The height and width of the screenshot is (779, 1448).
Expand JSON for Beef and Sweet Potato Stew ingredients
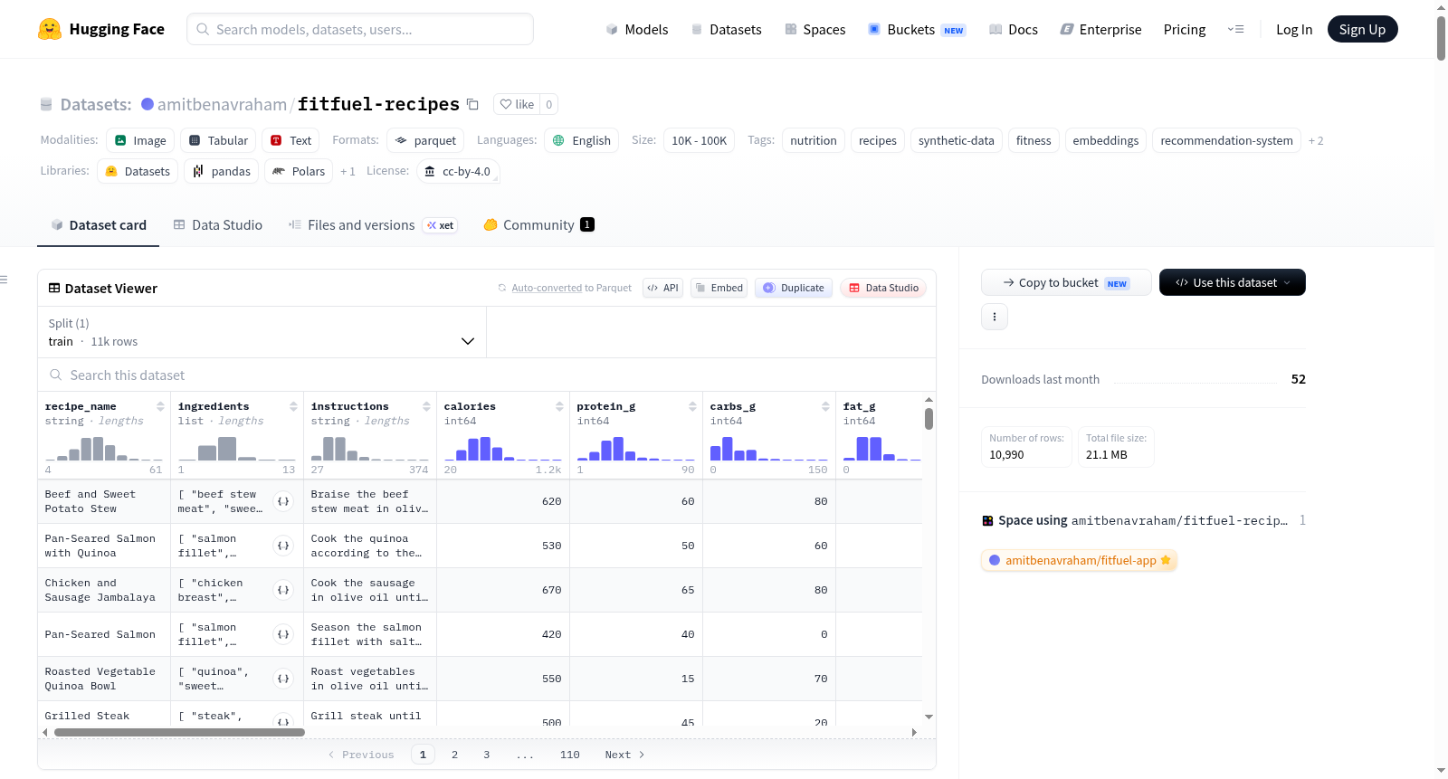point(283,501)
